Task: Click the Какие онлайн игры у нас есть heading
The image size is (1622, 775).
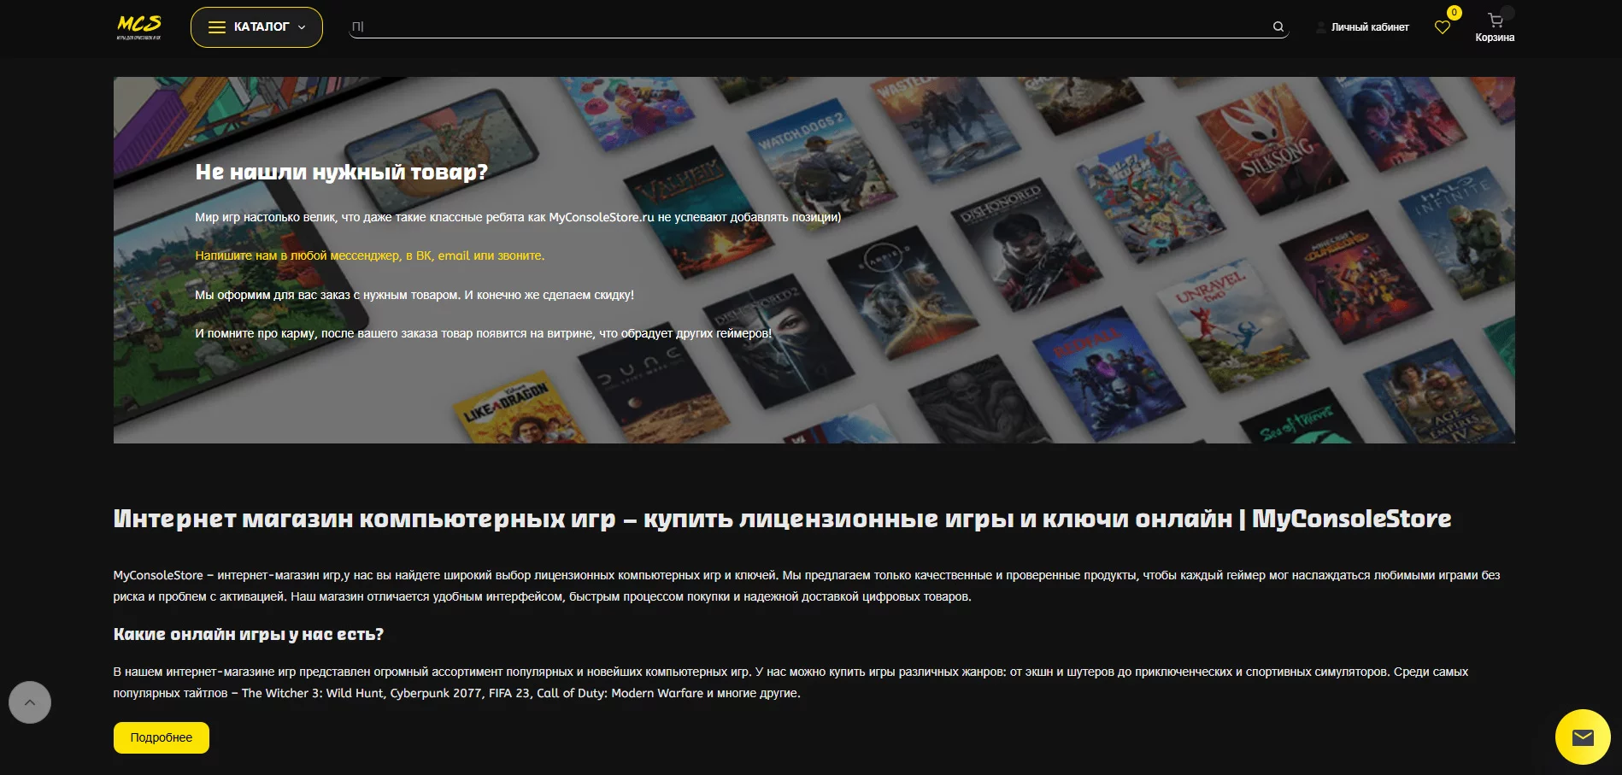Action: 249,634
